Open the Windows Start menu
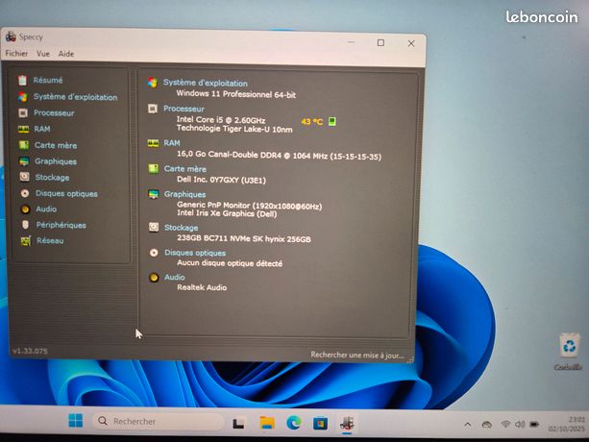Screen dimensions: 589x442 (75, 421)
